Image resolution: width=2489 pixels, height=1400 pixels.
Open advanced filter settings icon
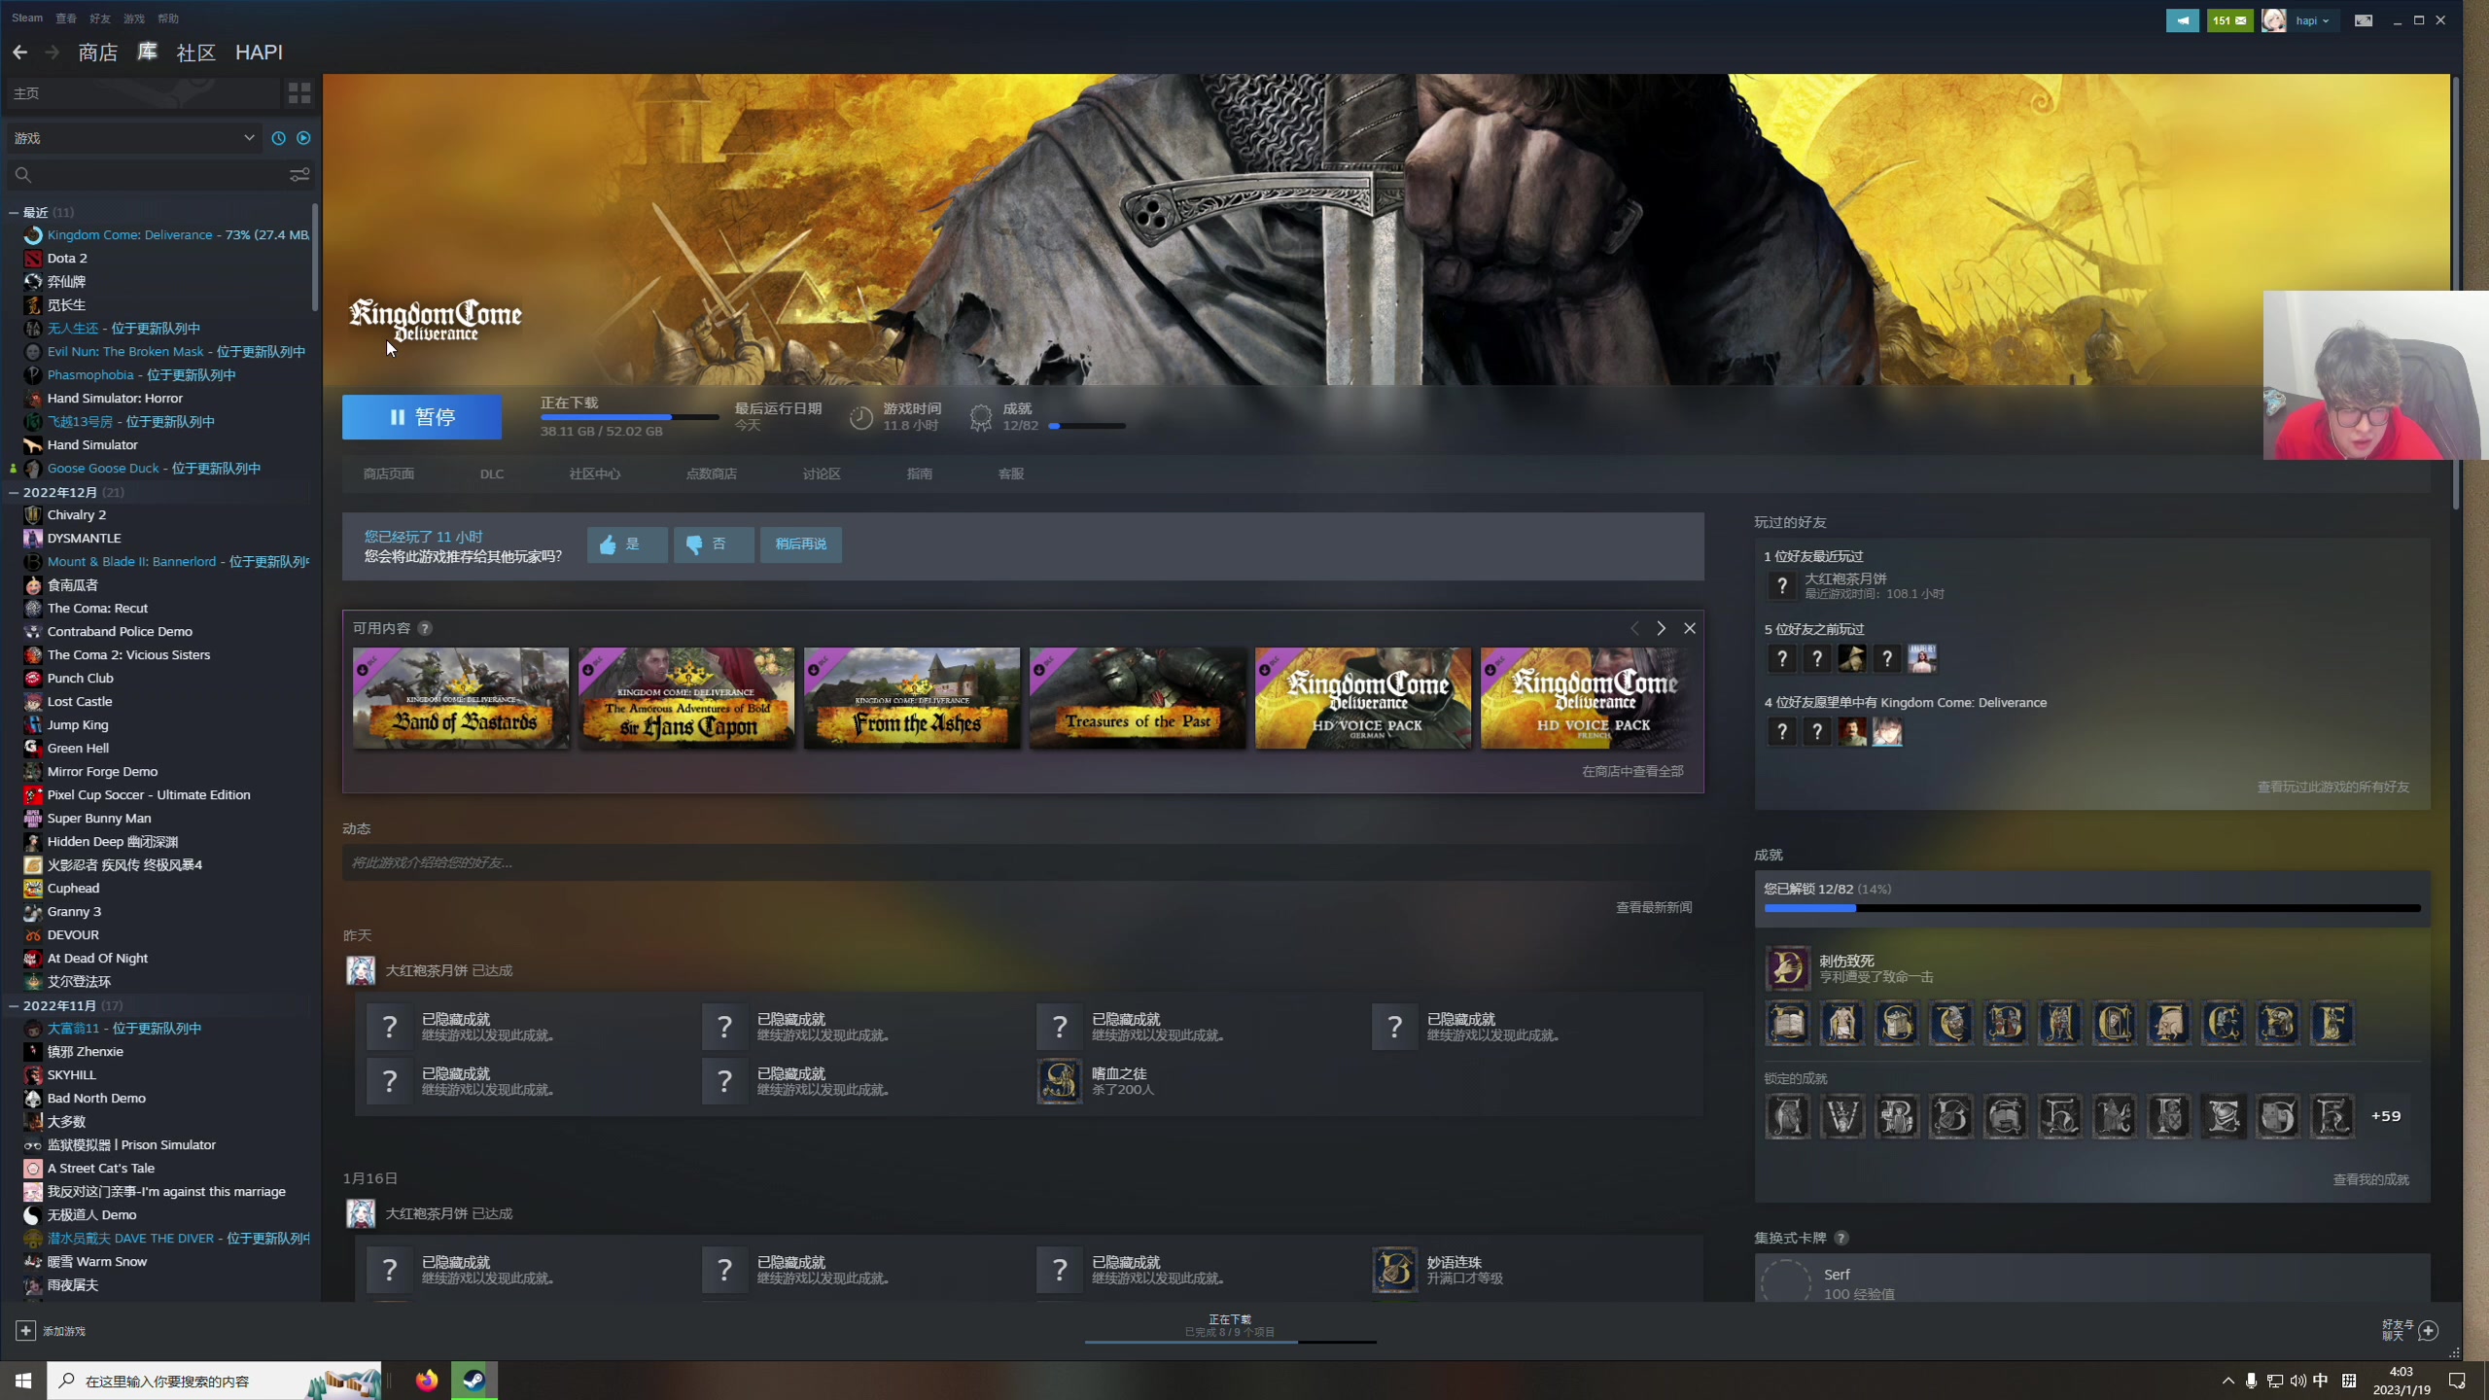pyautogui.click(x=299, y=175)
